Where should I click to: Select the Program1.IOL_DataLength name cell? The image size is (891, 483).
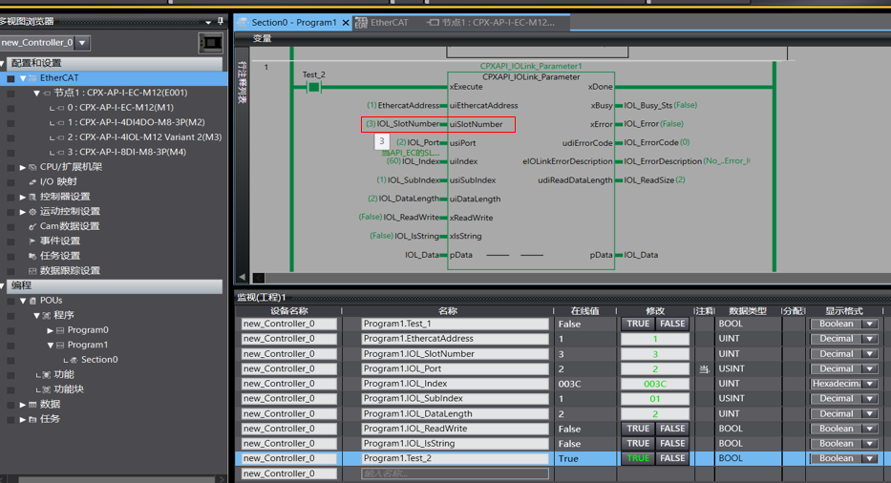pos(455,413)
